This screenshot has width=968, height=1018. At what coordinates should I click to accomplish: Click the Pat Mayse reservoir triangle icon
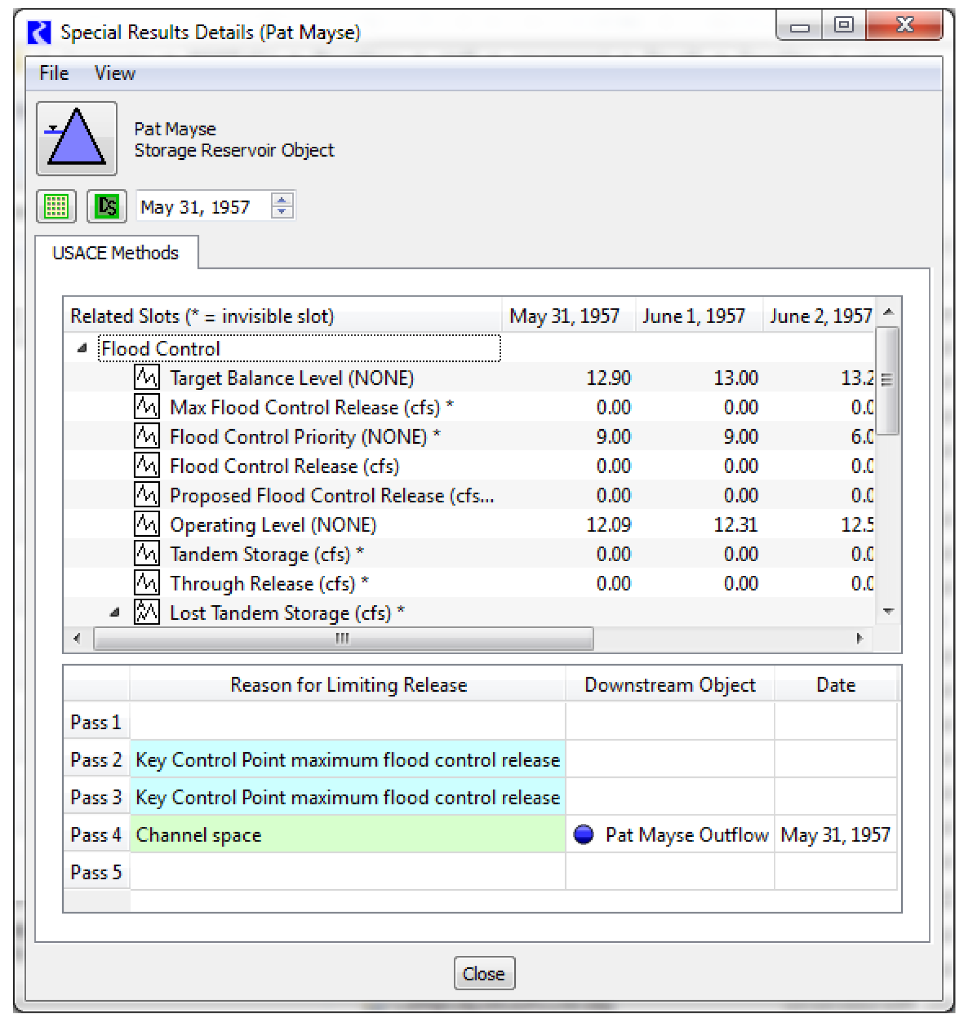(76, 138)
